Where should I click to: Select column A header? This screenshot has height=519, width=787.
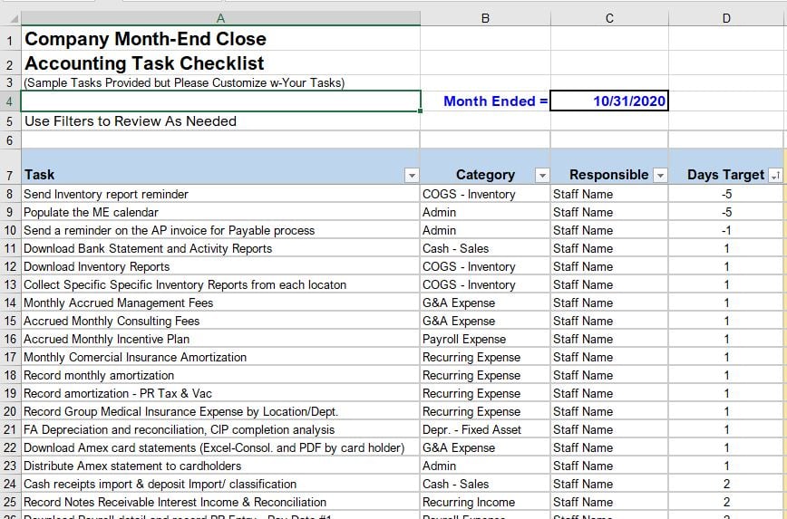click(x=220, y=18)
